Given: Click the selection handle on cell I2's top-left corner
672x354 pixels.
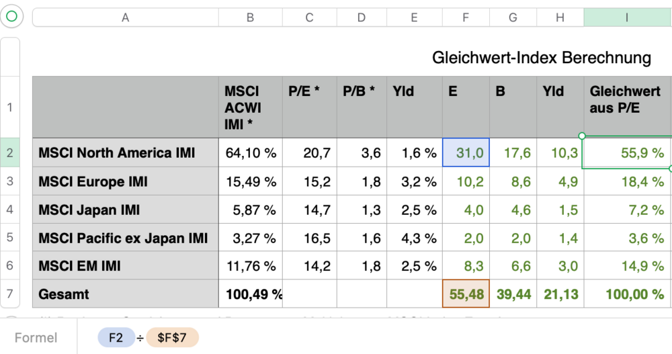Looking at the screenshot, I should (x=582, y=136).
